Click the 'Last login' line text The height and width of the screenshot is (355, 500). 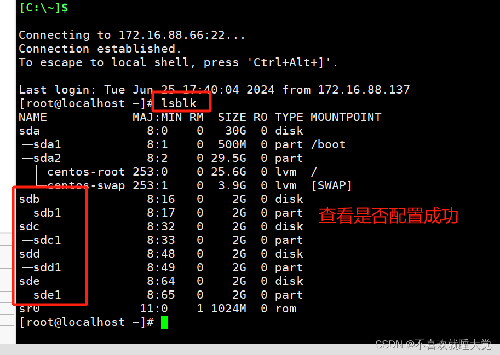[214, 90]
